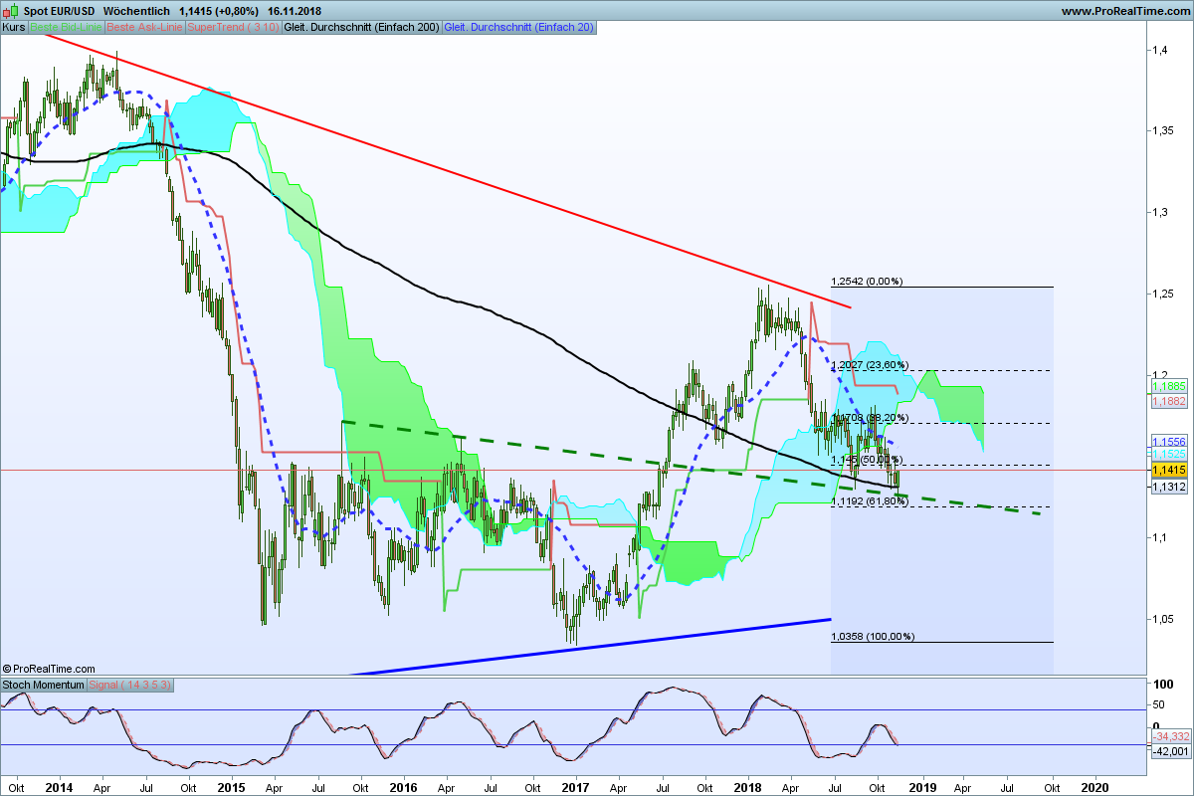Viewport: 1194px width, 796px height.
Task: Click the Wöchentlich timeframe label
Action: (x=136, y=11)
